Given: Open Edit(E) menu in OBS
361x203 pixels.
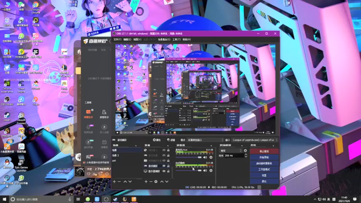Looking at the screenshot, I should pyautogui.click(x=127, y=40).
